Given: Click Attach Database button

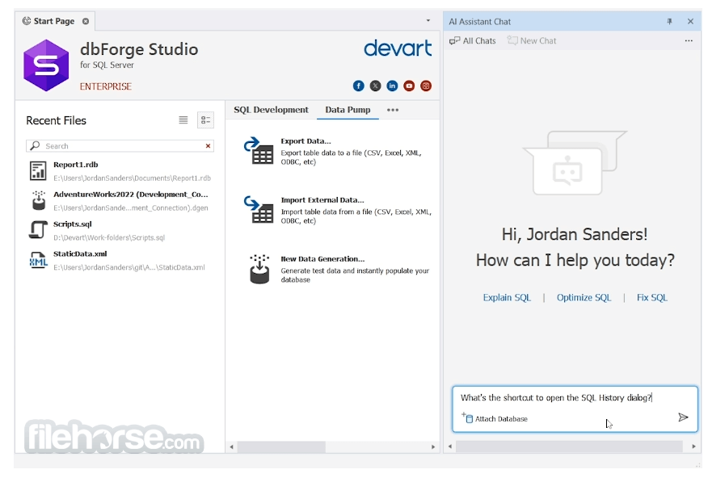Looking at the screenshot, I should [x=495, y=418].
